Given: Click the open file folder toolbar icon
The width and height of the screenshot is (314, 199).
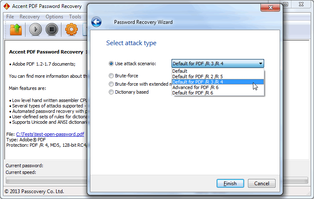Looking at the screenshot, I should coord(16,30).
